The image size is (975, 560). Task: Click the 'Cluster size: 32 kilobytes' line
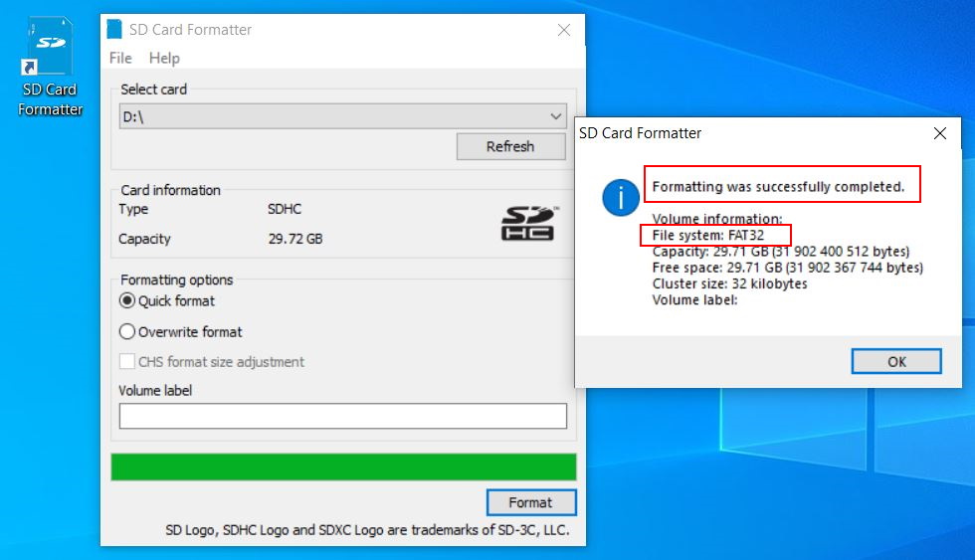tap(729, 284)
